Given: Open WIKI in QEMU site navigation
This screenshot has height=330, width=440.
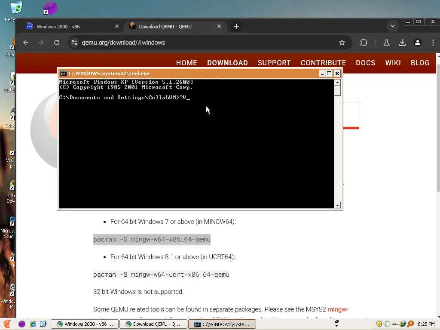Looking at the screenshot, I should [393, 63].
